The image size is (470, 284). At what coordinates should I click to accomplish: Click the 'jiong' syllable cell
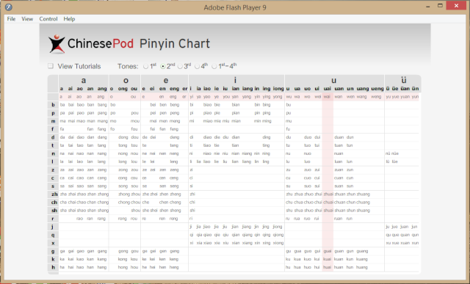(278, 227)
